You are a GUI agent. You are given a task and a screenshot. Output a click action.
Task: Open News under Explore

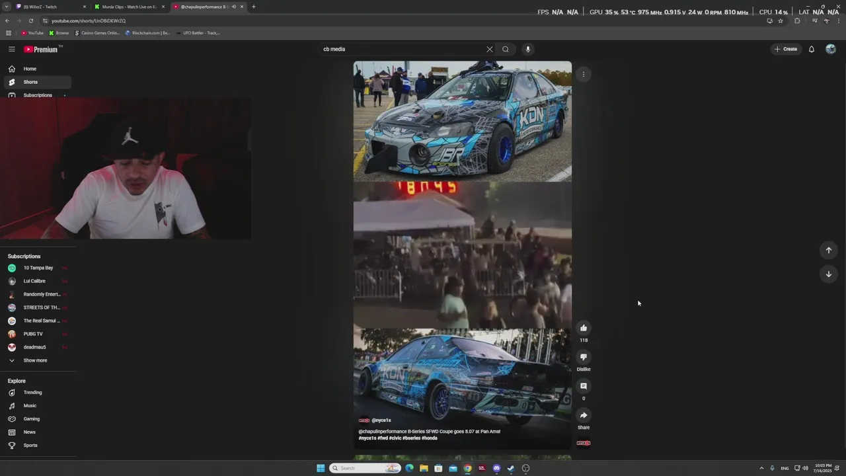click(38, 432)
